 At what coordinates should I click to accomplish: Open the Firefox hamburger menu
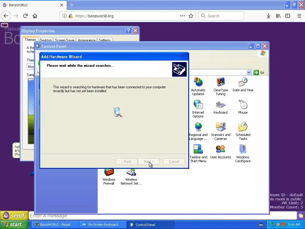[299, 16]
